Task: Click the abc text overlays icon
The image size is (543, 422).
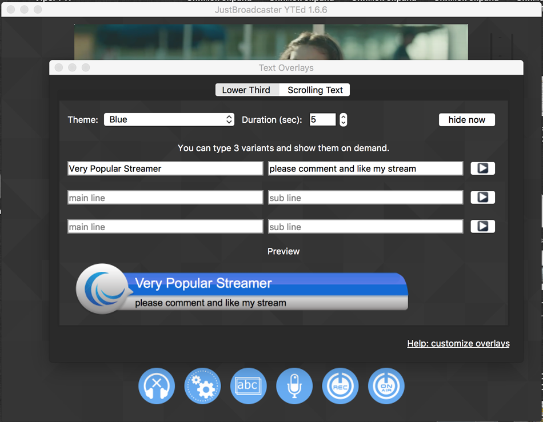Action: coord(248,386)
